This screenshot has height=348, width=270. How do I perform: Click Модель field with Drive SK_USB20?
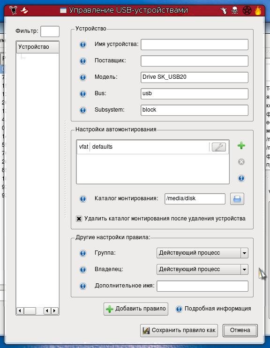[x=195, y=77]
